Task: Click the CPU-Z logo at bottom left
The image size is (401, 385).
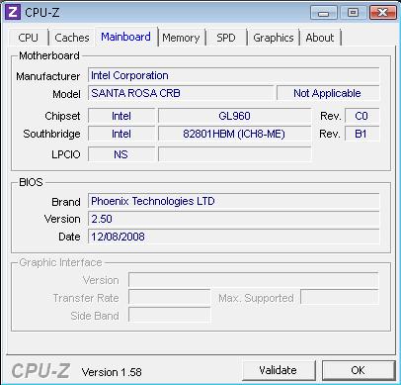Action: [x=40, y=371]
